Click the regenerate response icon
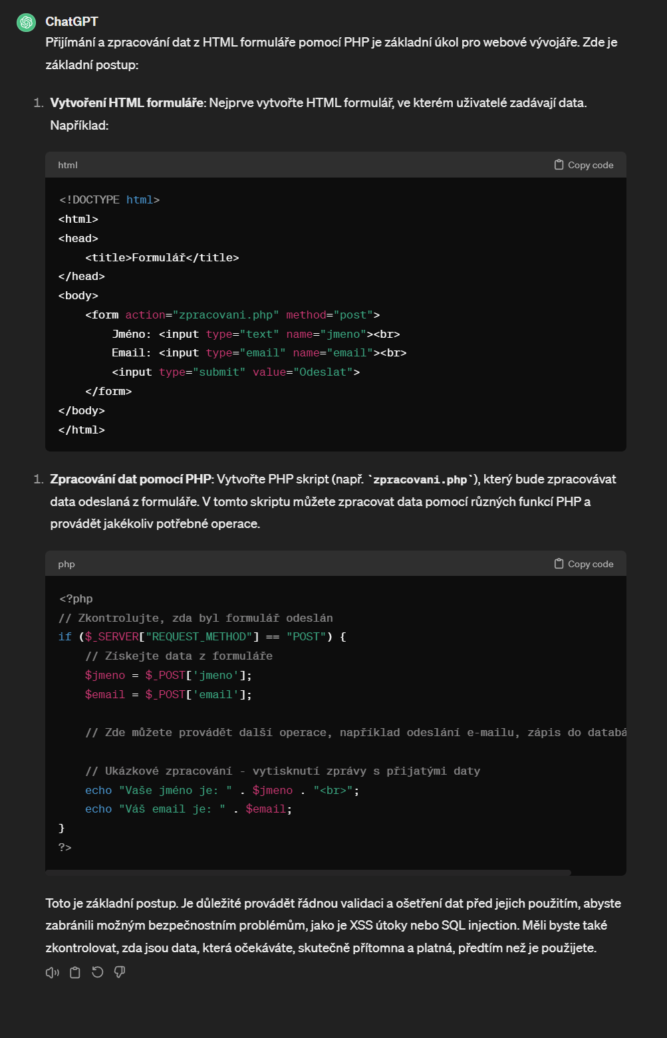The width and height of the screenshot is (667, 1038). tap(98, 972)
